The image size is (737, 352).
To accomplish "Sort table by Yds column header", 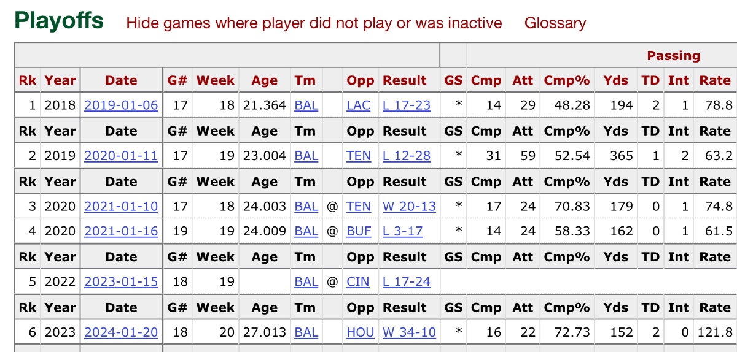I will [x=616, y=80].
